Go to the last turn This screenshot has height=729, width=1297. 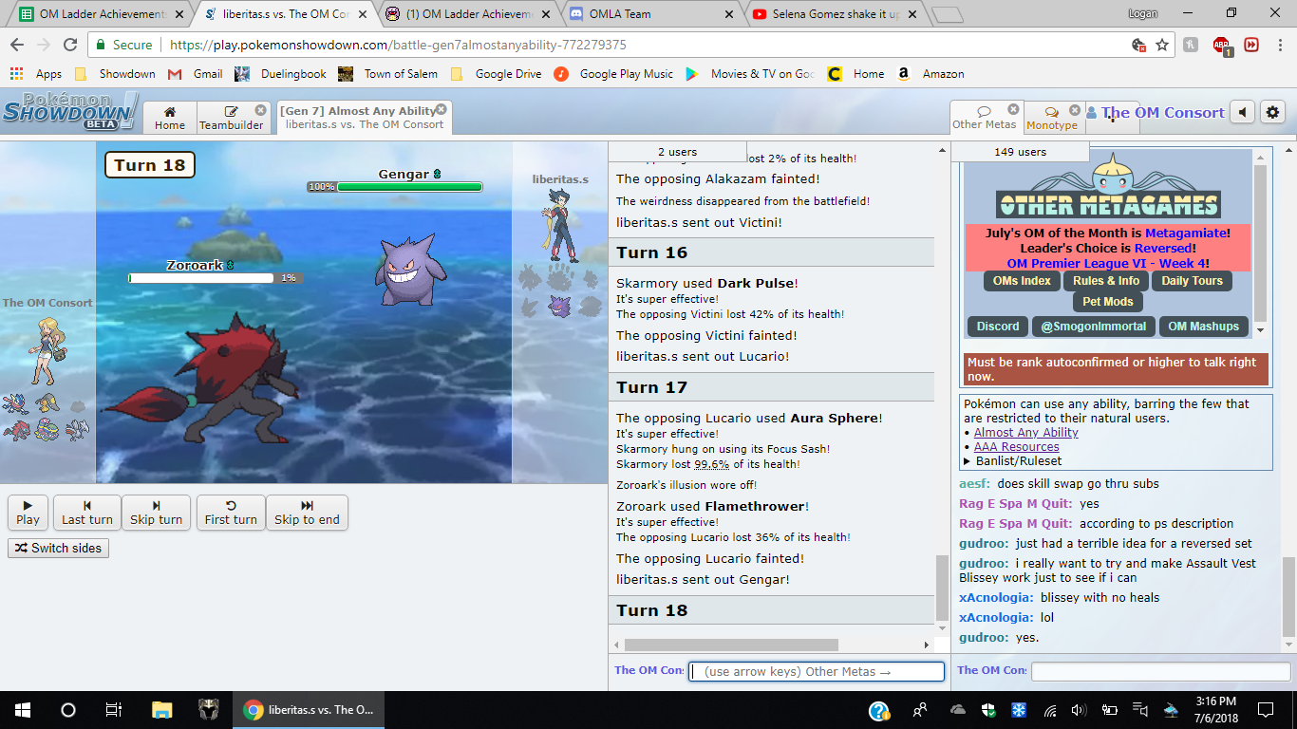point(87,513)
